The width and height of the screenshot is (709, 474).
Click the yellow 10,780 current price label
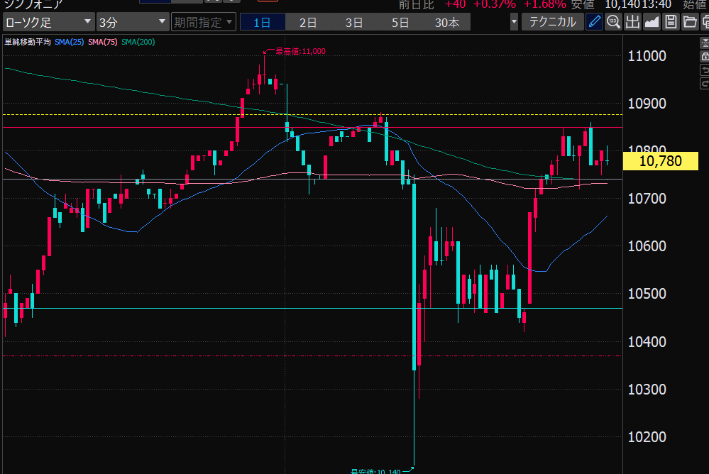660,162
